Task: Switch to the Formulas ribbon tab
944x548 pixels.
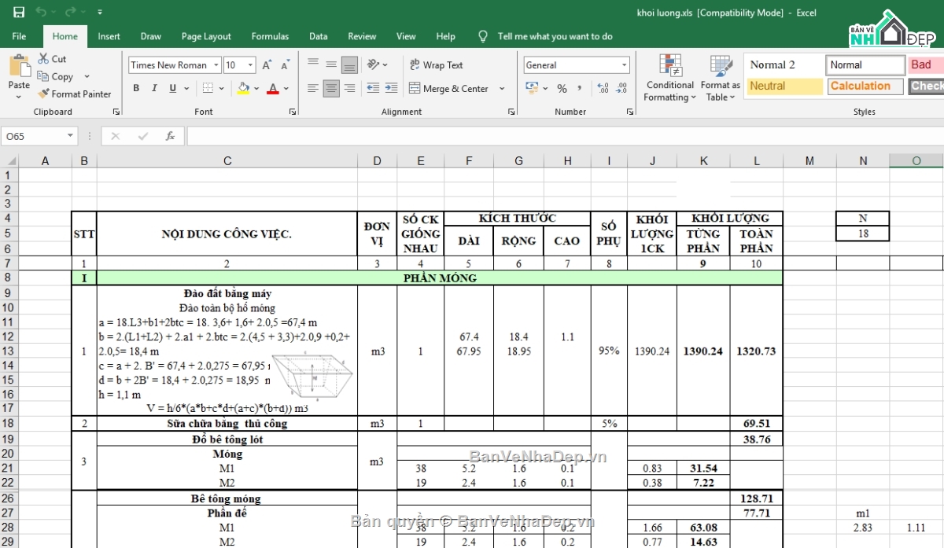Action: 270,36
